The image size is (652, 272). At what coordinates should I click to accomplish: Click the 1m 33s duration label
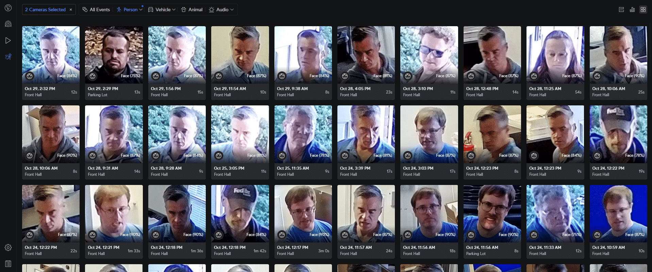click(134, 251)
